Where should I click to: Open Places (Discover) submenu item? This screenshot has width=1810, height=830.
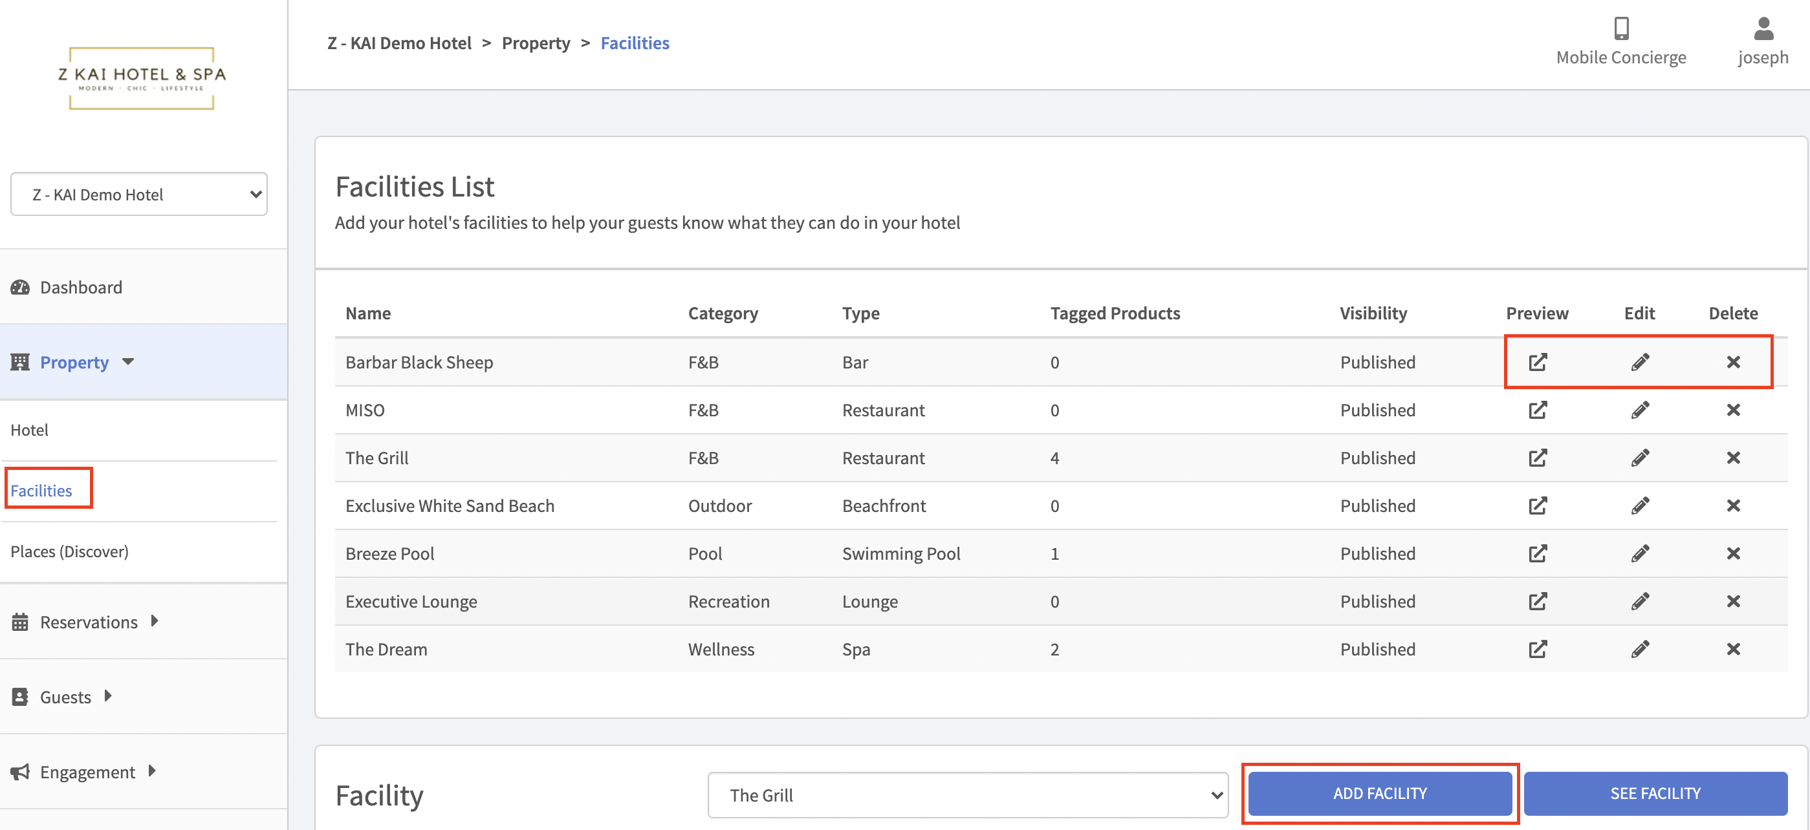[70, 552]
